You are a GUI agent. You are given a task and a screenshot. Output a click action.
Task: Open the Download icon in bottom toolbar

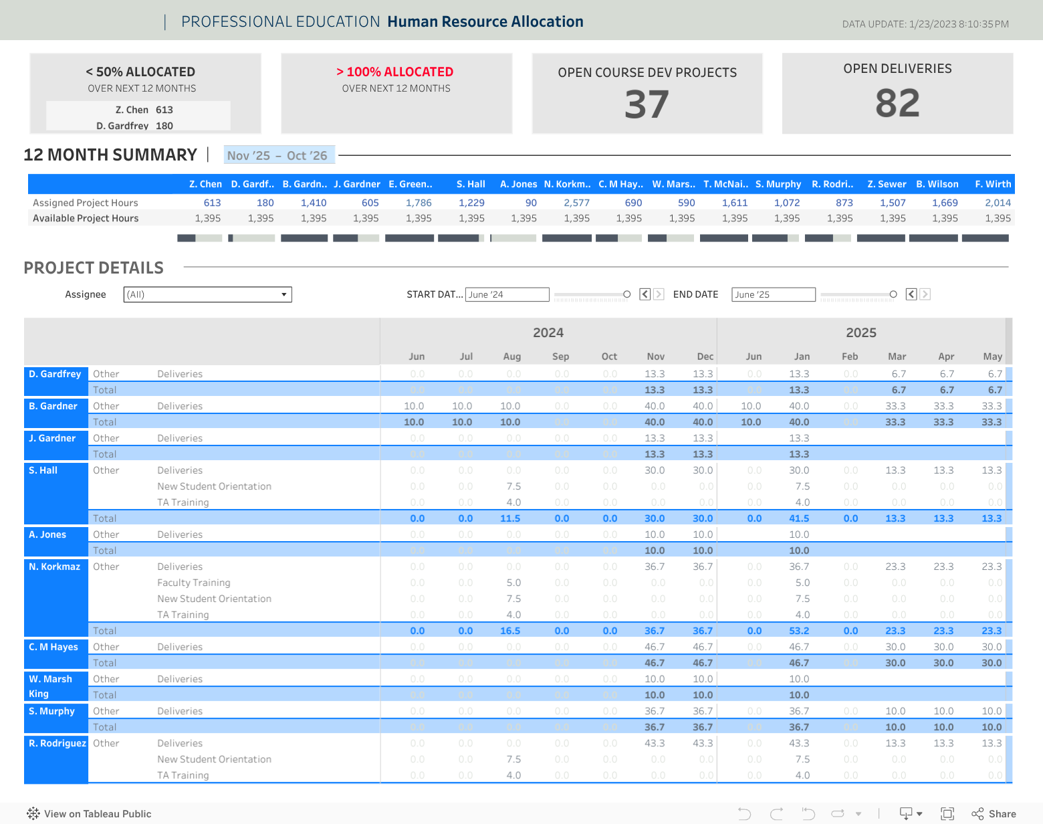point(907,814)
